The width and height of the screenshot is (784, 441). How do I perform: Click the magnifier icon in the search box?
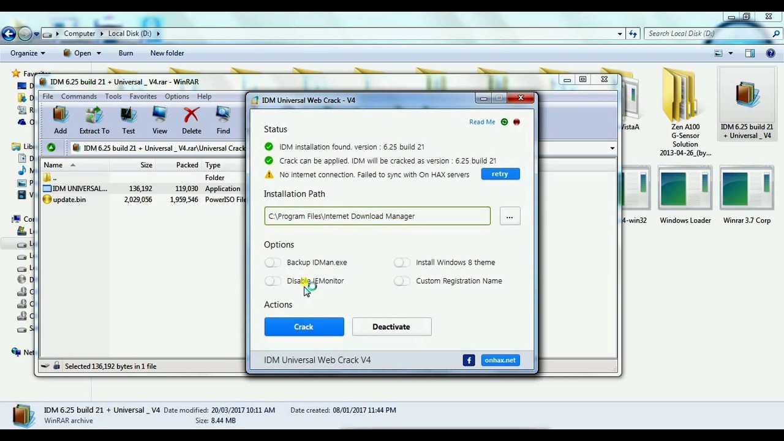tap(775, 34)
